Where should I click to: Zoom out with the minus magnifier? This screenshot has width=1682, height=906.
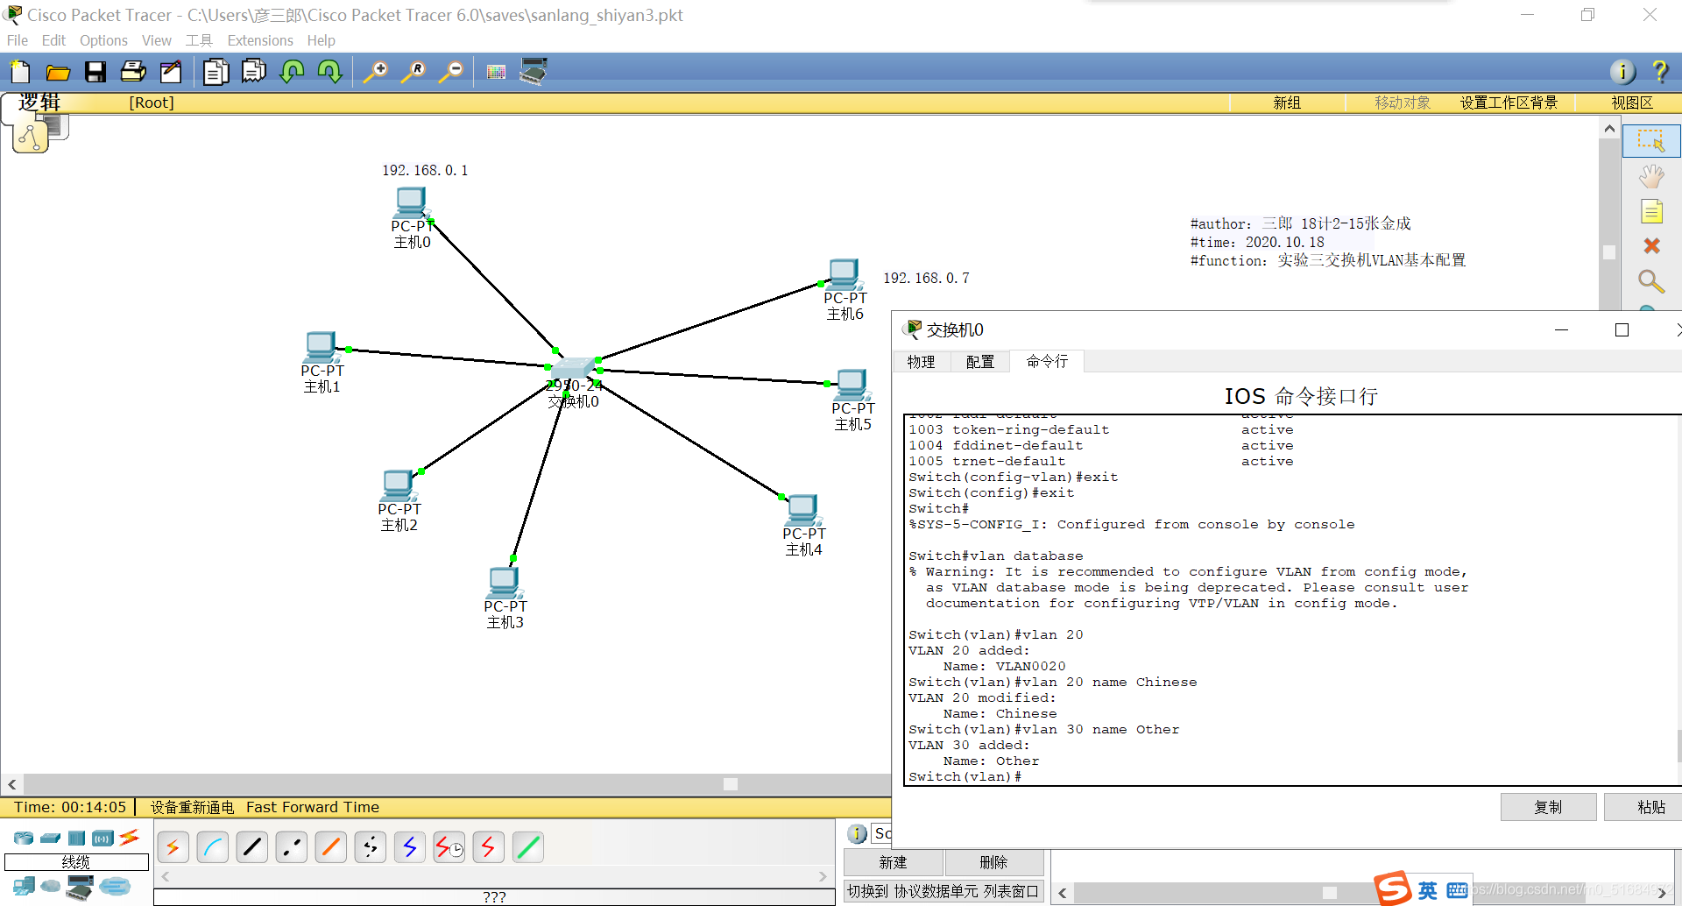pyautogui.click(x=451, y=72)
